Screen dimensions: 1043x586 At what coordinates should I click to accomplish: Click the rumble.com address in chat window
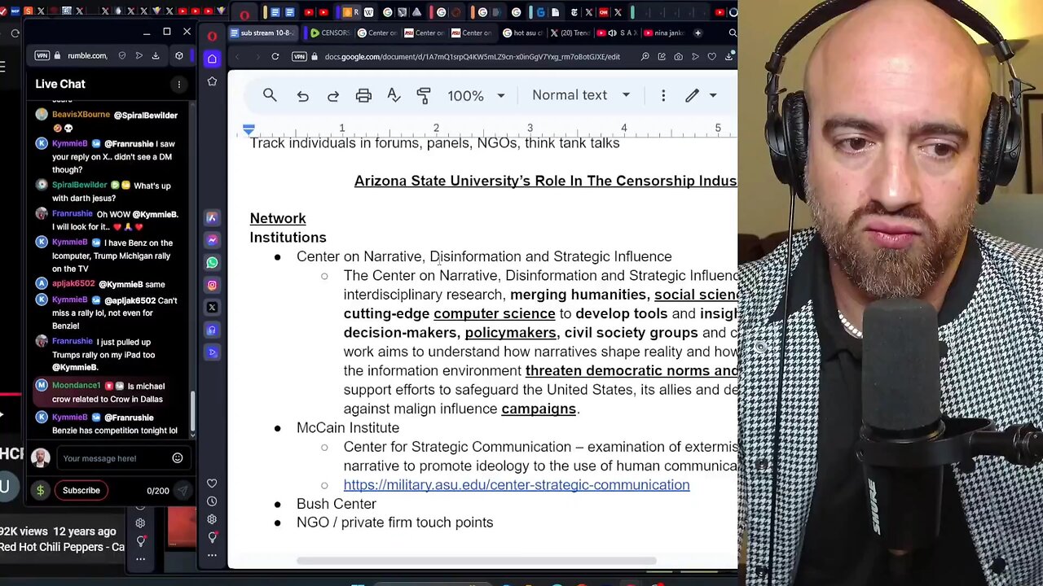(87, 55)
